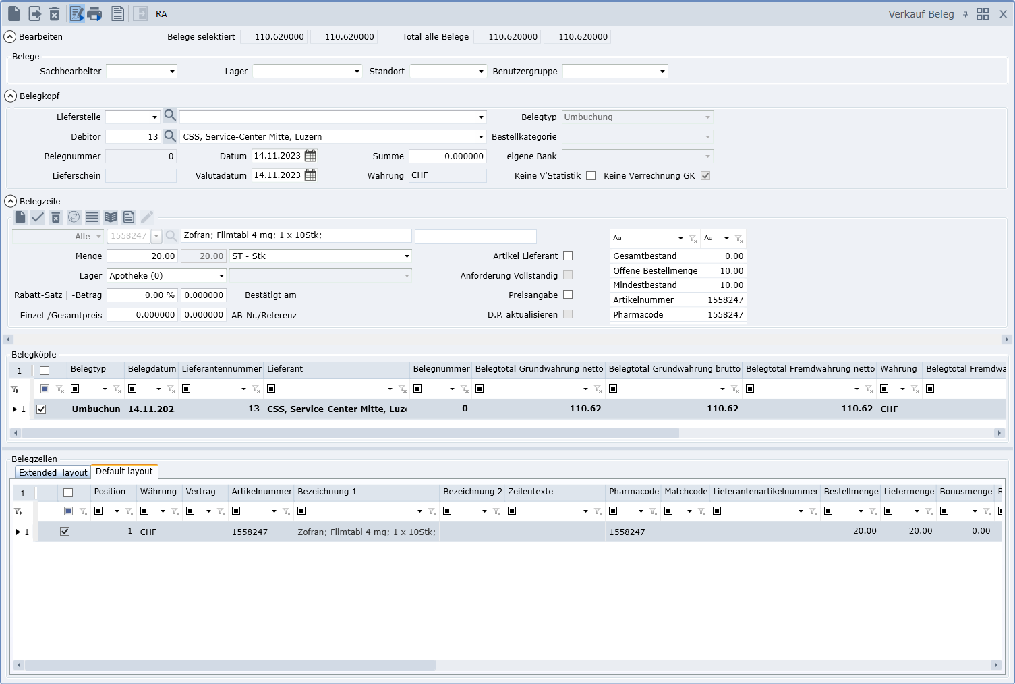Click the open book icon in Belegzeile toolbar

[111, 217]
